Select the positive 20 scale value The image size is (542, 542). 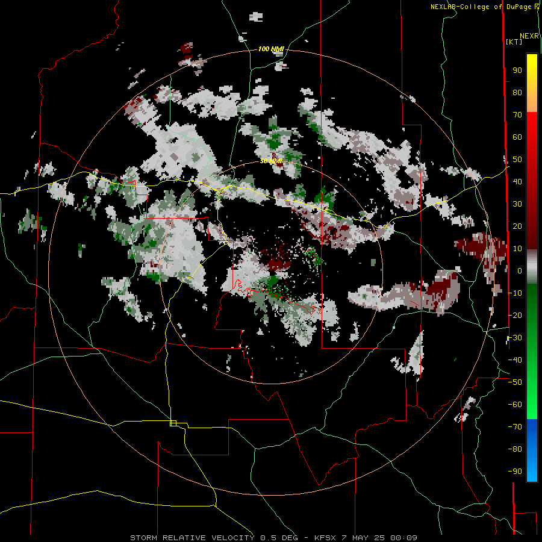(x=517, y=226)
